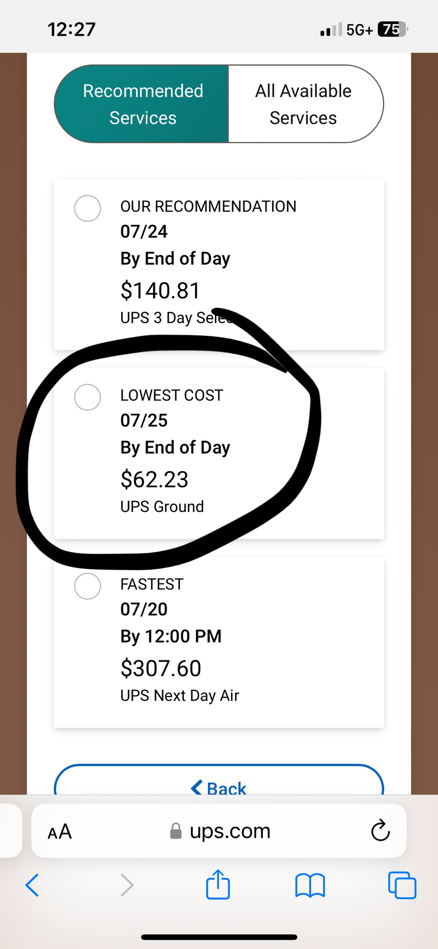
Task: Open the AA reader text-size menu
Action: [60, 832]
